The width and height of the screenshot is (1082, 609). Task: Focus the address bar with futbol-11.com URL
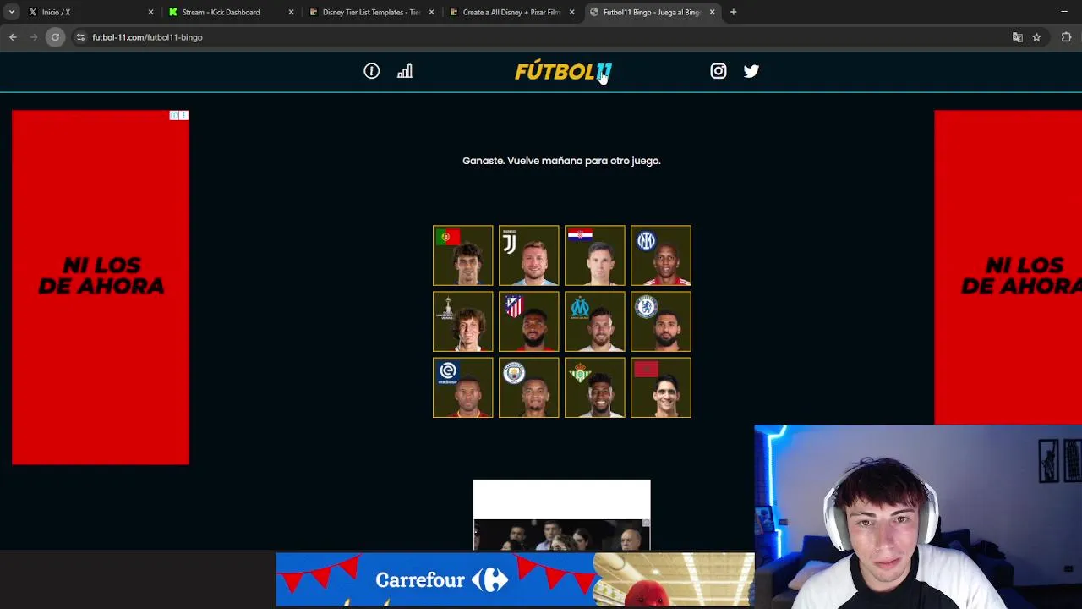(541, 37)
